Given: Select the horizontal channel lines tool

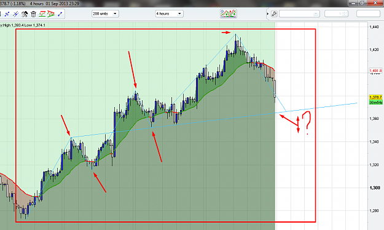Looking at the screenshot, I should pyautogui.click(x=42, y=14).
